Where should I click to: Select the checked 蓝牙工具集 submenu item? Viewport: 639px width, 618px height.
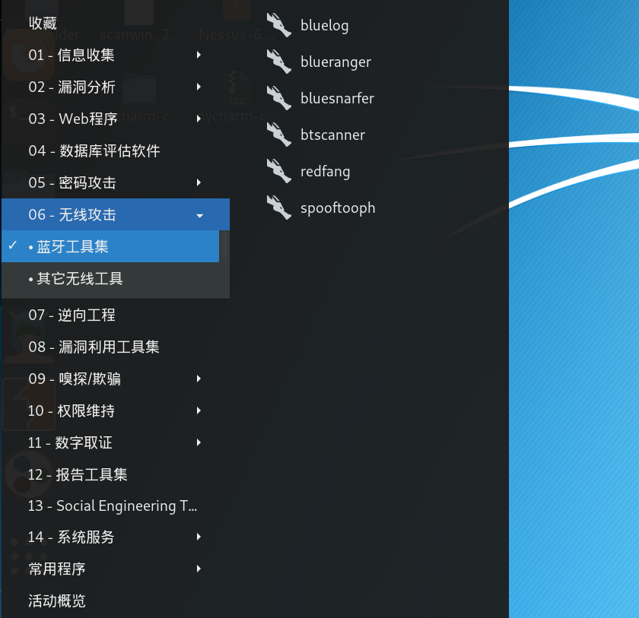[110, 247]
